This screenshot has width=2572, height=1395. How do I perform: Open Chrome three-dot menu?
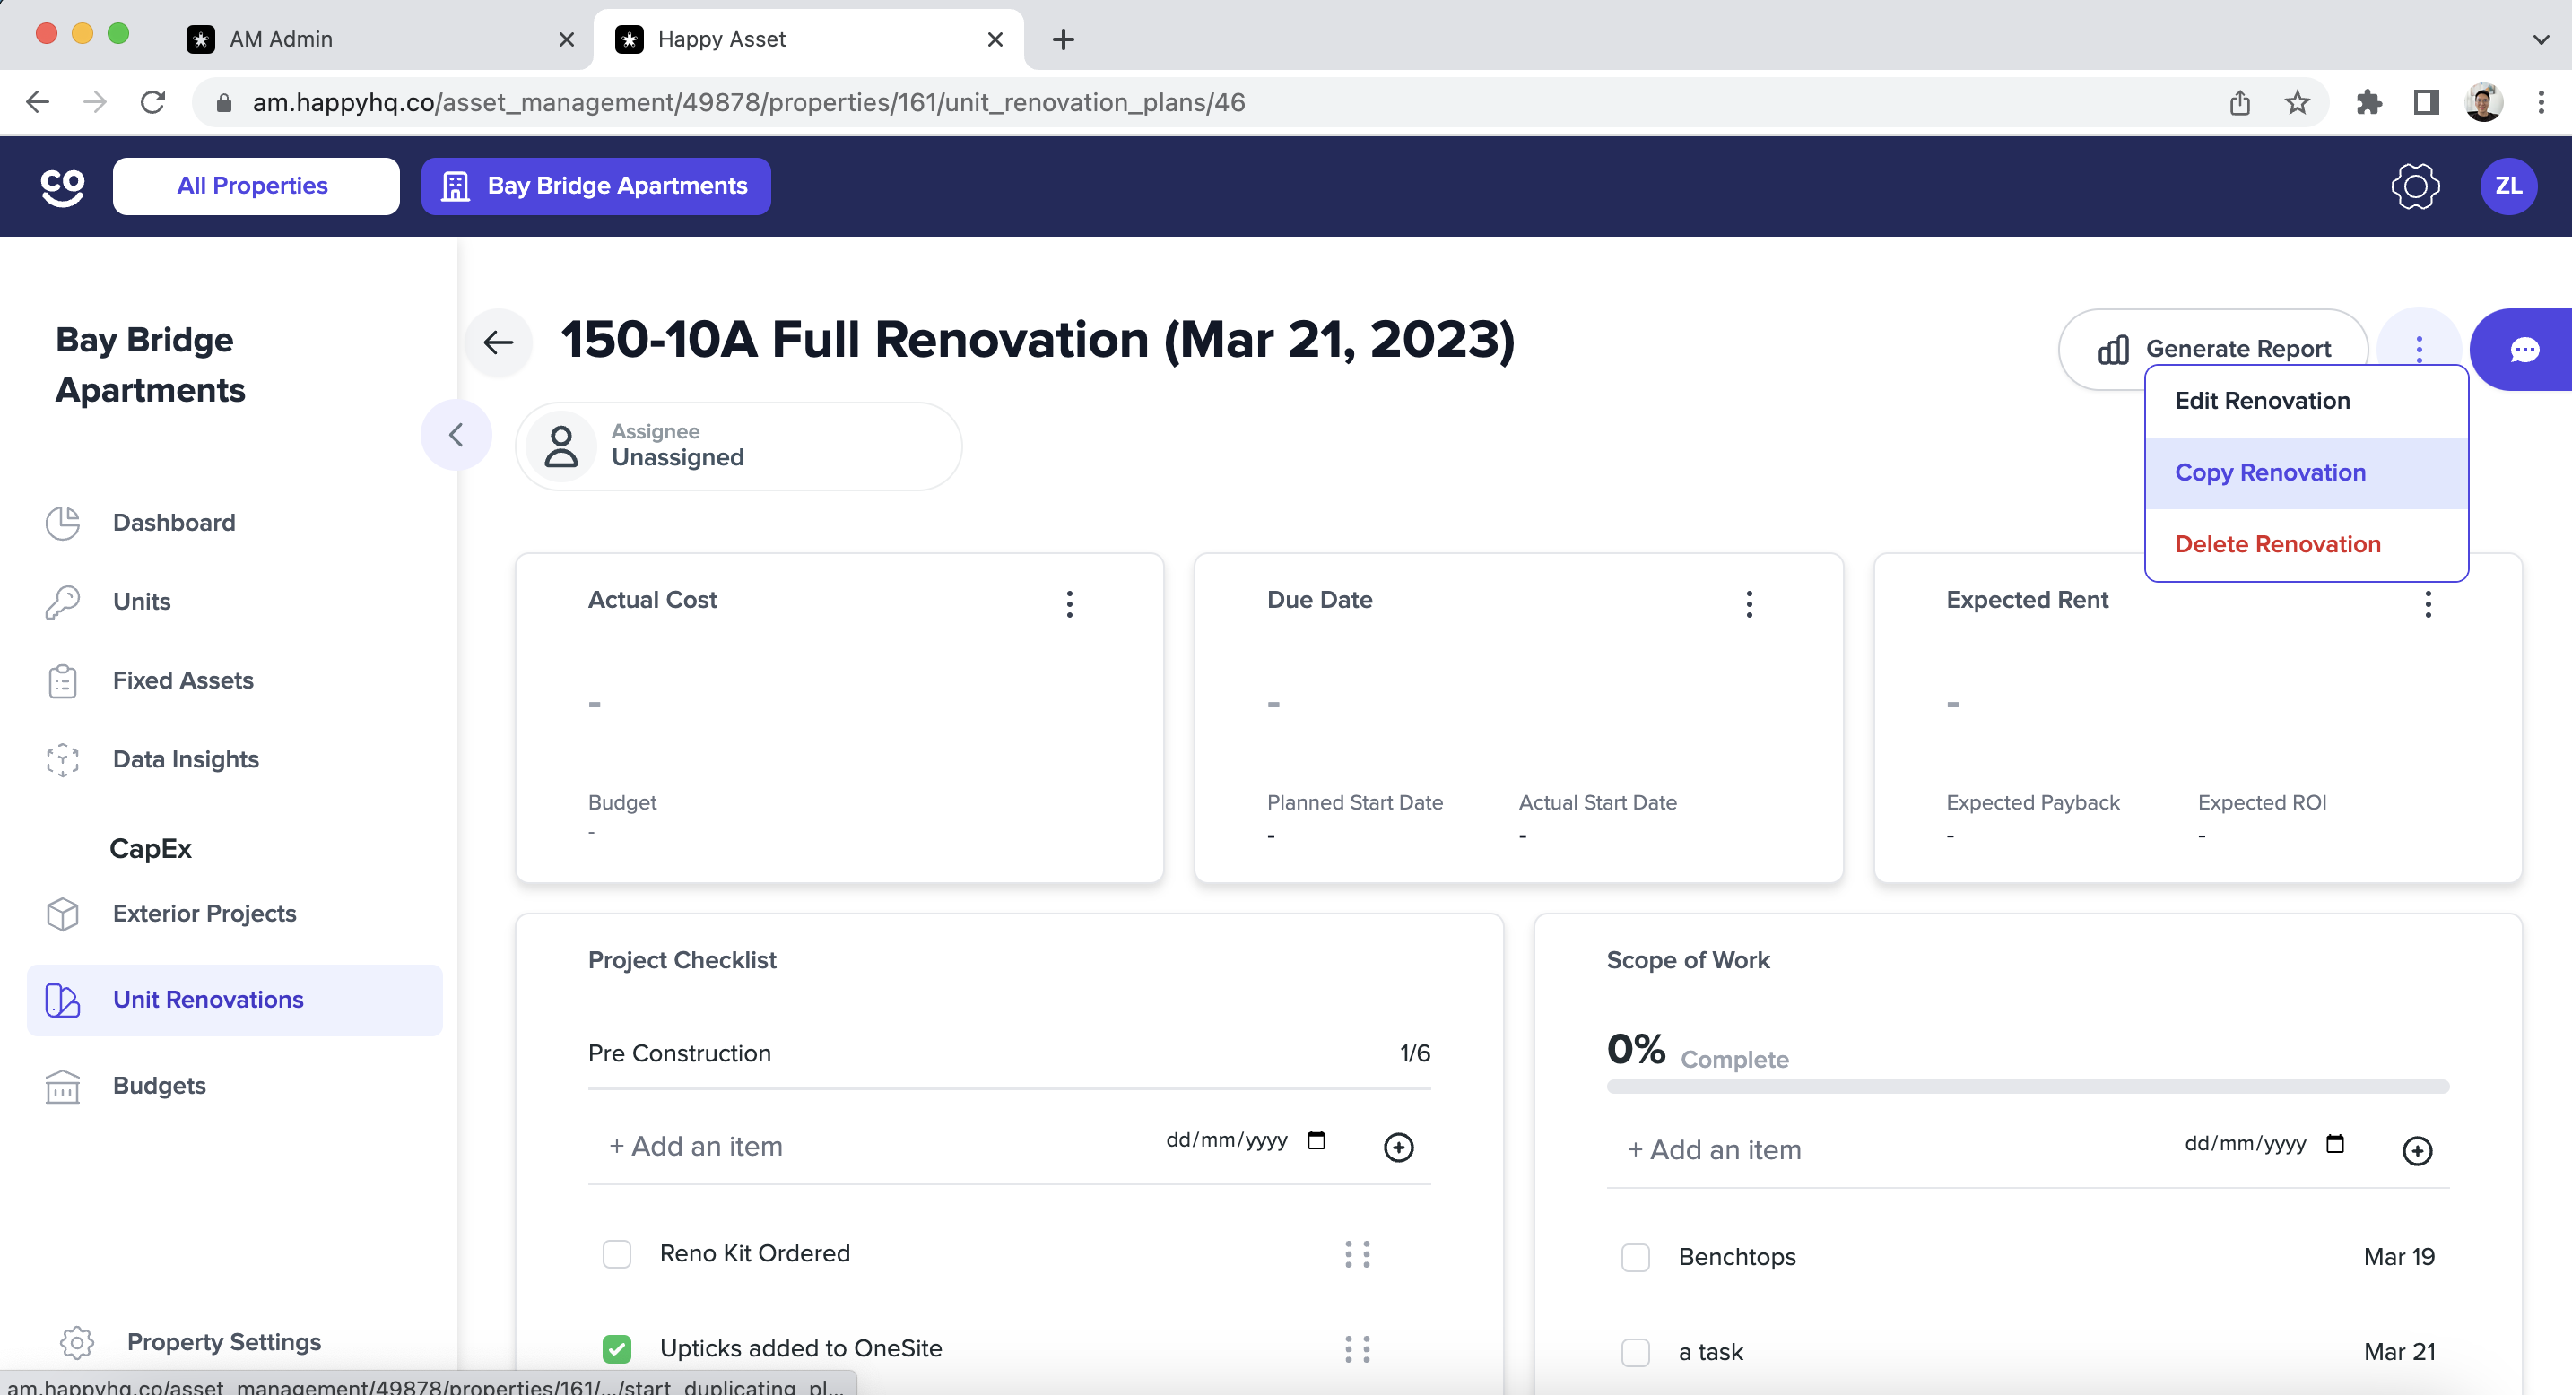2540,102
